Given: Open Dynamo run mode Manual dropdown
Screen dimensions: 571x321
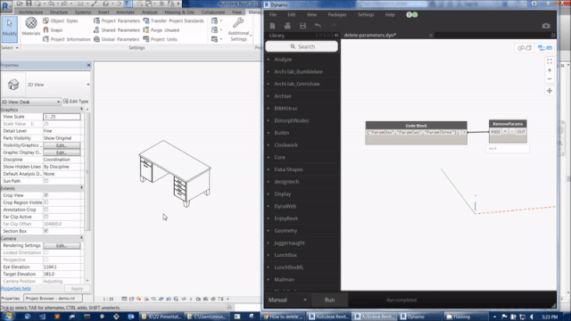Looking at the screenshot, I should click(287, 300).
